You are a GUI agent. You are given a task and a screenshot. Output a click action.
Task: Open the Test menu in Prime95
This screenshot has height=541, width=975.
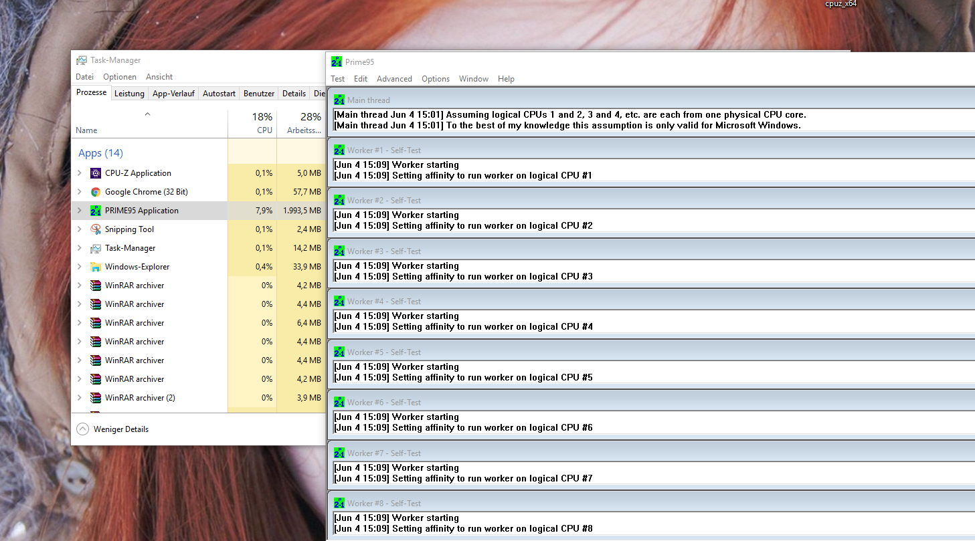click(x=338, y=79)
